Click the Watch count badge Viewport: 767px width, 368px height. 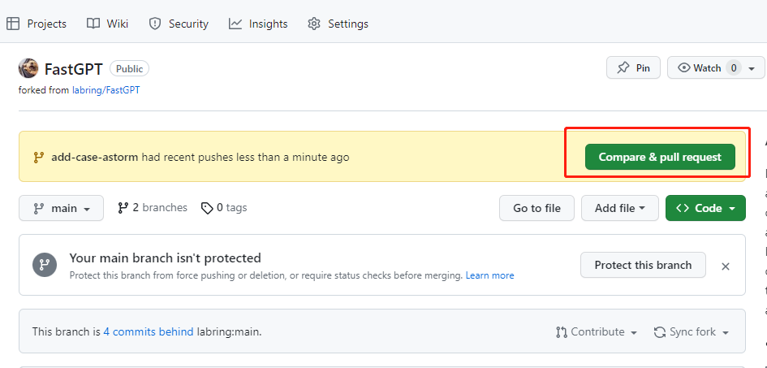(733, 68)
